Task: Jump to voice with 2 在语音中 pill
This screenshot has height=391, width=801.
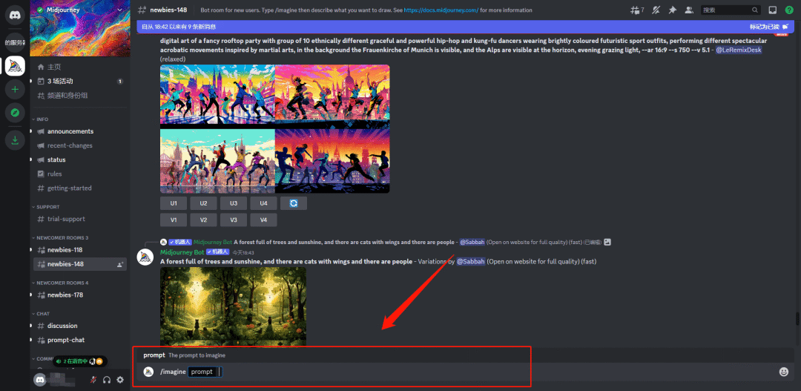Action: [79, 361]
